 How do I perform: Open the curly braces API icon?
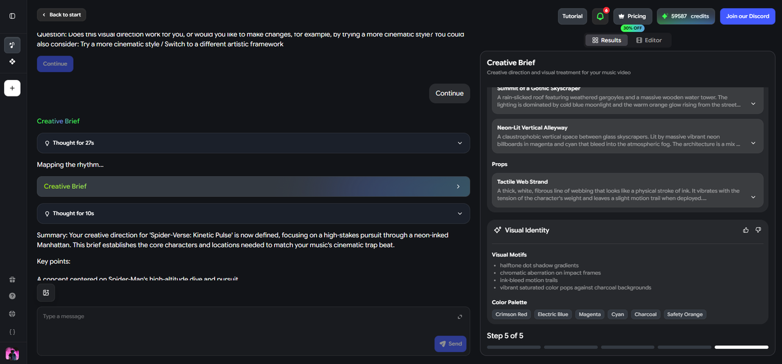pyautogui.click(x=12, y=332)
